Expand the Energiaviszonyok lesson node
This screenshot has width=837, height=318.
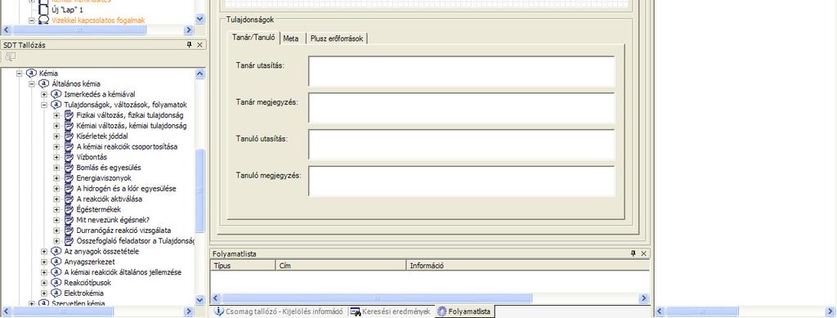coord(56,178)
